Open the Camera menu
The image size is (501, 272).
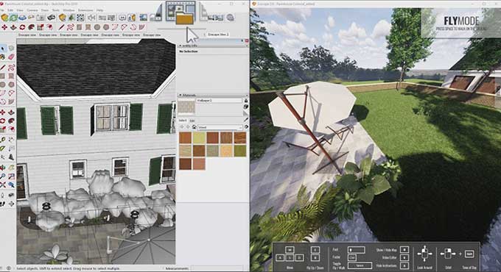[32, 10]
